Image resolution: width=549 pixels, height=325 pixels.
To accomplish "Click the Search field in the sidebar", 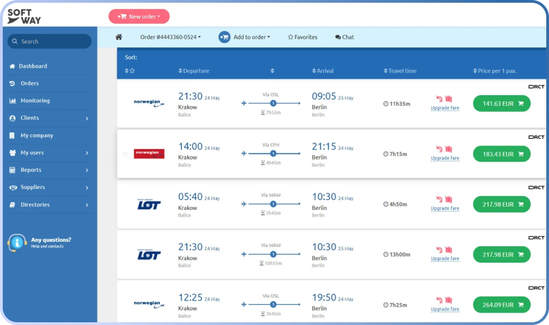I will [x=49, y=42].
